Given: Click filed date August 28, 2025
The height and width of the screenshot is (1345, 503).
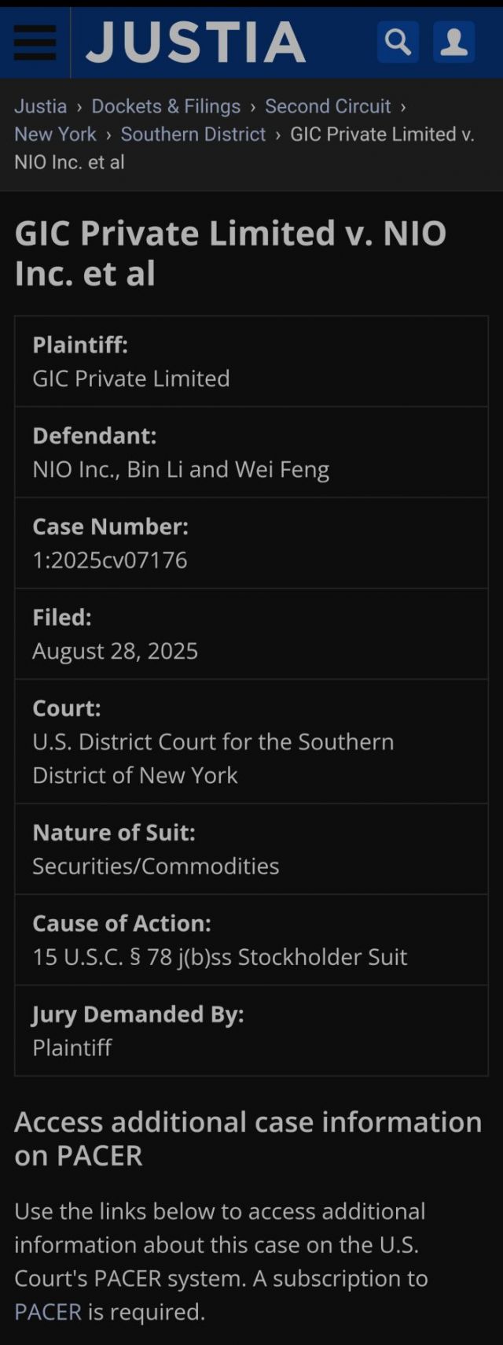Looking at the screenshot, I should (x=115, y=652).
